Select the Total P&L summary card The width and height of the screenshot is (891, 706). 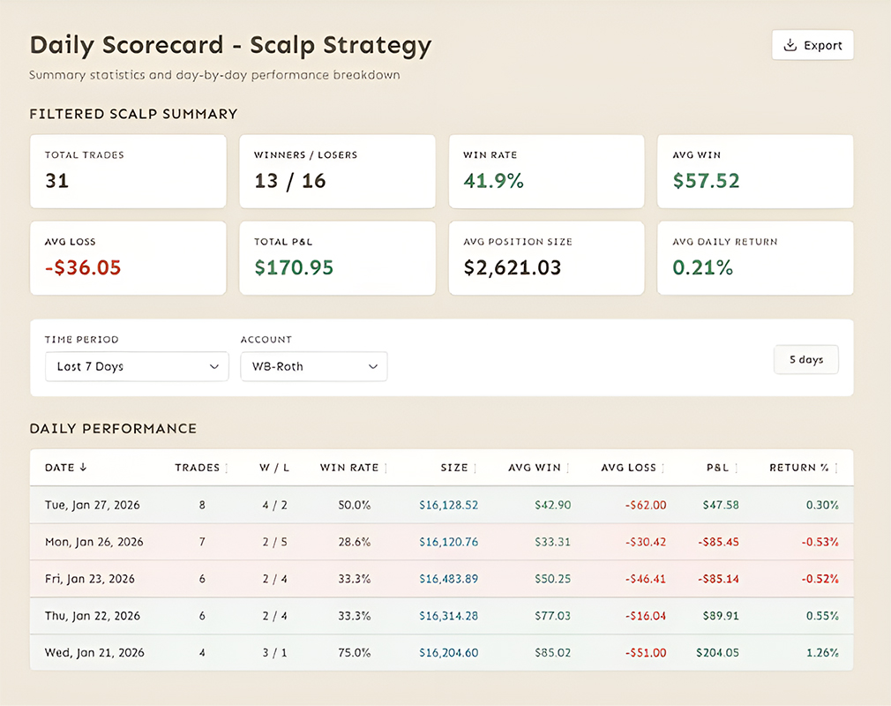pyautogui.click(x=337, y=258)
